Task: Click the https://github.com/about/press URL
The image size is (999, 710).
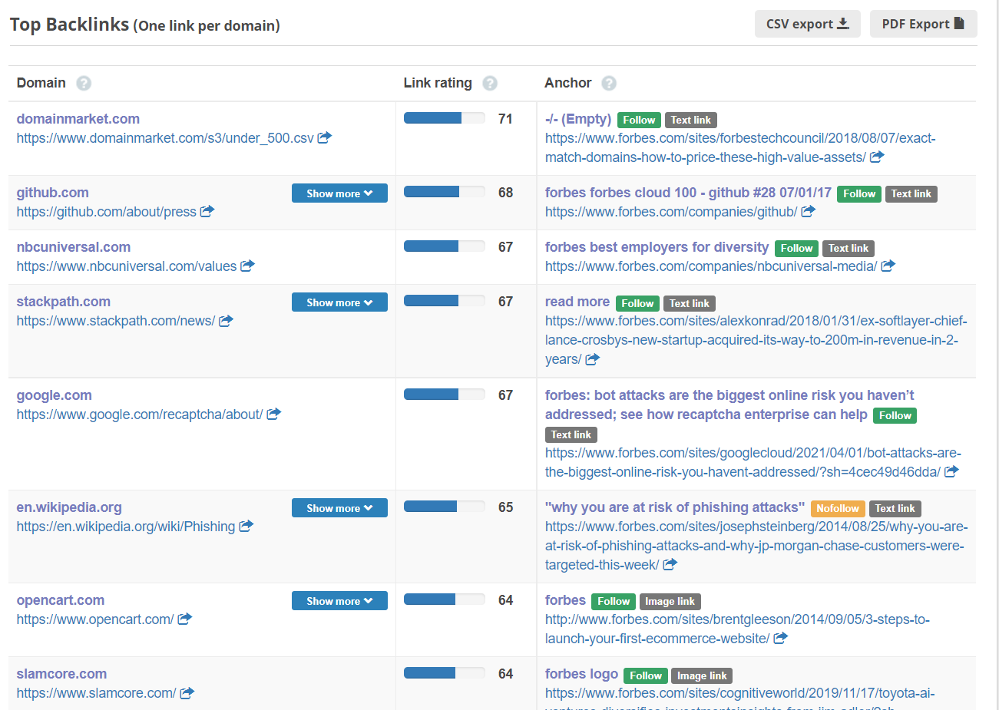Action: pyautogui.click(x=107, y=212)
